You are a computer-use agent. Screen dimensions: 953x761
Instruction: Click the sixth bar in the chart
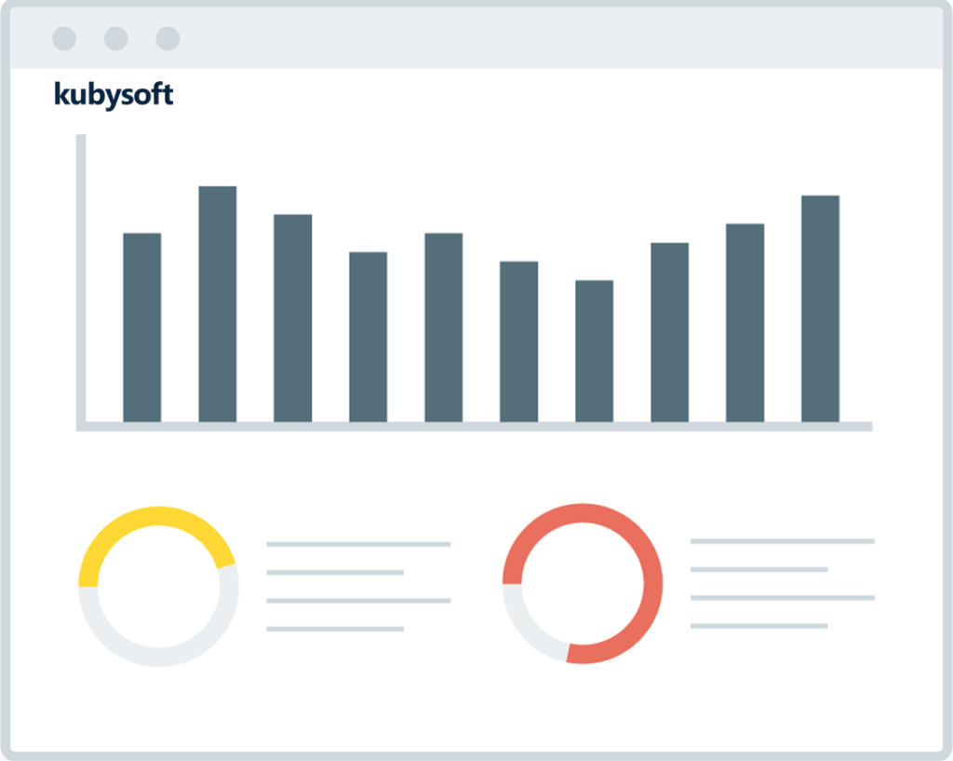(518, 341)
